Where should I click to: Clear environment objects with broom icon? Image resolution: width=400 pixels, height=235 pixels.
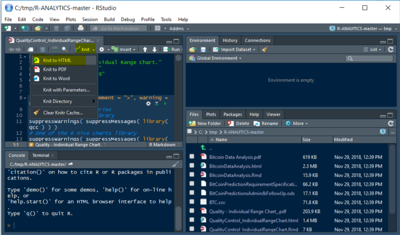pos(265,49)
